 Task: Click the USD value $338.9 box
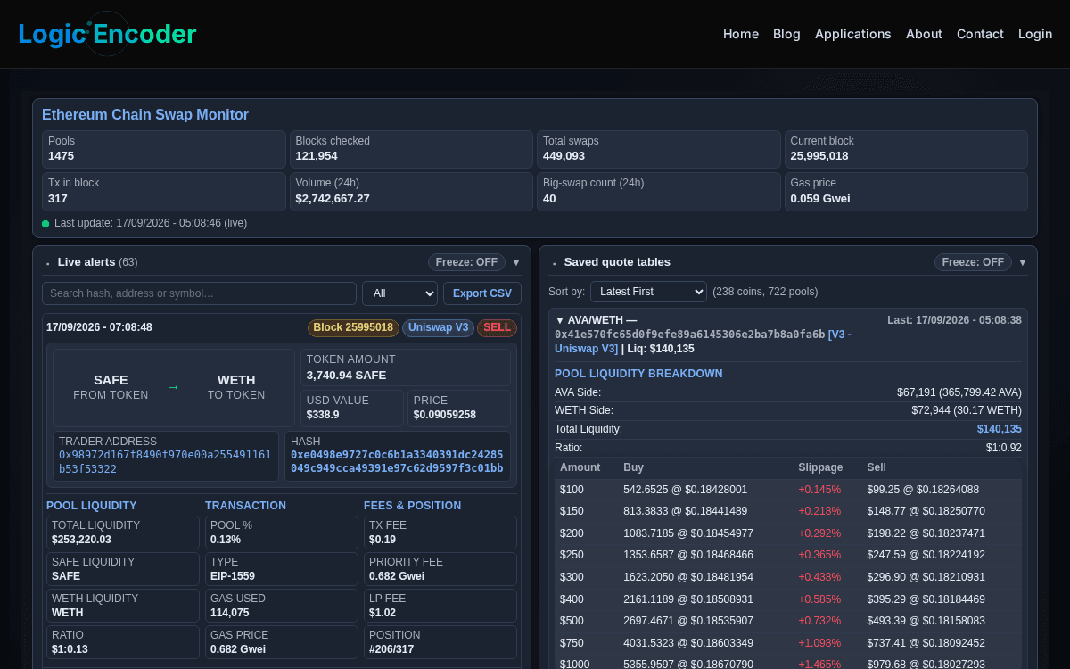pos(352,408)
